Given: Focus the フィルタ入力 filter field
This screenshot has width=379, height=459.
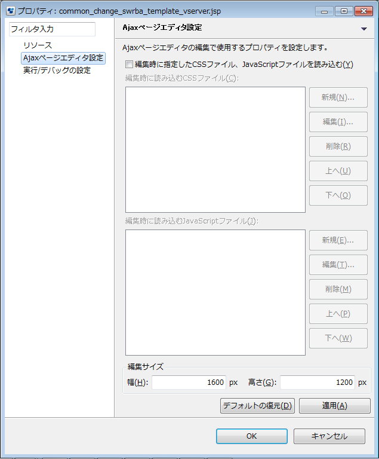Looking at the screenshot, I should tap(52, 29).
